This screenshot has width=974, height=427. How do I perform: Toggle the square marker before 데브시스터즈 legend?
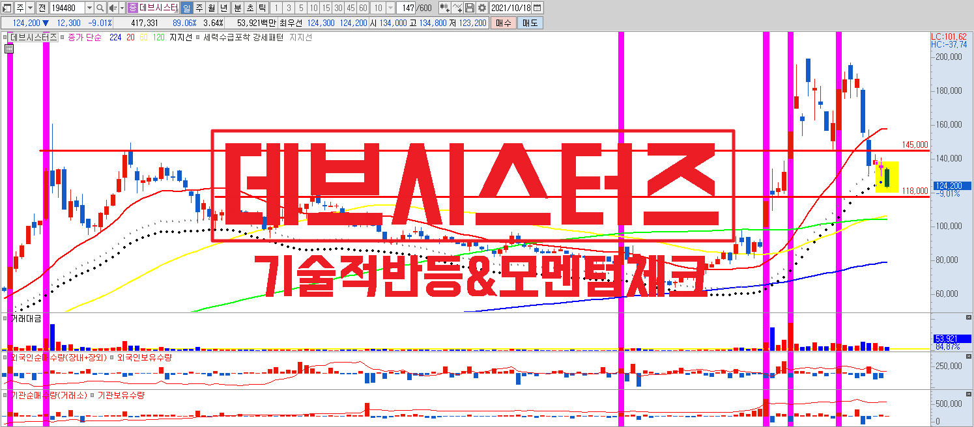tap(5, 37)
